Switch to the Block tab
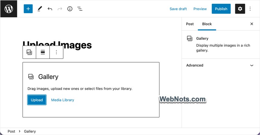The width and height of the screenshot is (260, 135). click(207, 24)
